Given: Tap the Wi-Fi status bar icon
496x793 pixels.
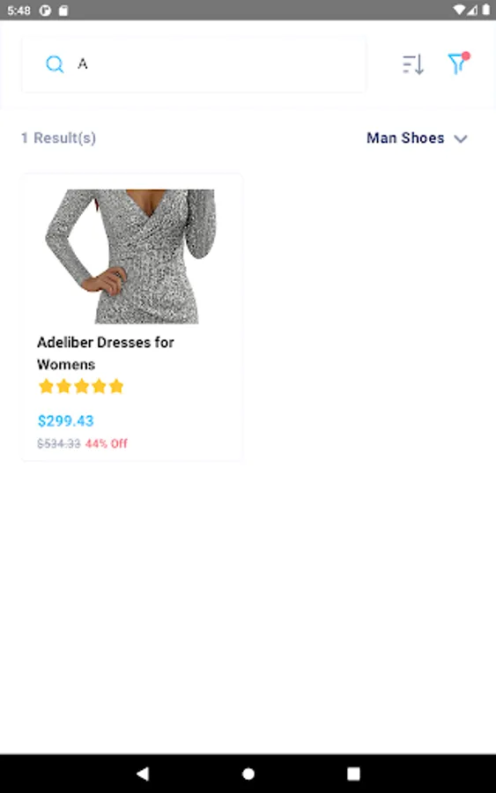Looking at the screenshot, I should click(x=459, y=10).
